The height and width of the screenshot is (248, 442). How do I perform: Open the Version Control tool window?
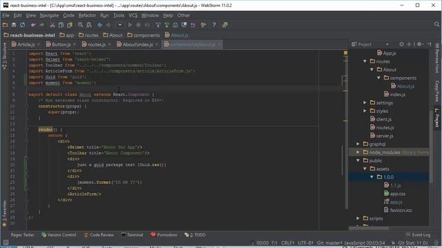click(x=59, y=235)
